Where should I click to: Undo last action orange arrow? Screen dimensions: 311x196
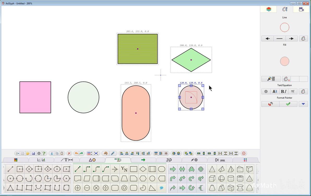click(x=76, y=154)
